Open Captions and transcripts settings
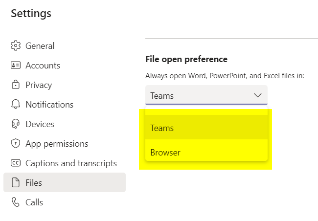The height and width of the screenshot is (221, 318). point(71,163)
